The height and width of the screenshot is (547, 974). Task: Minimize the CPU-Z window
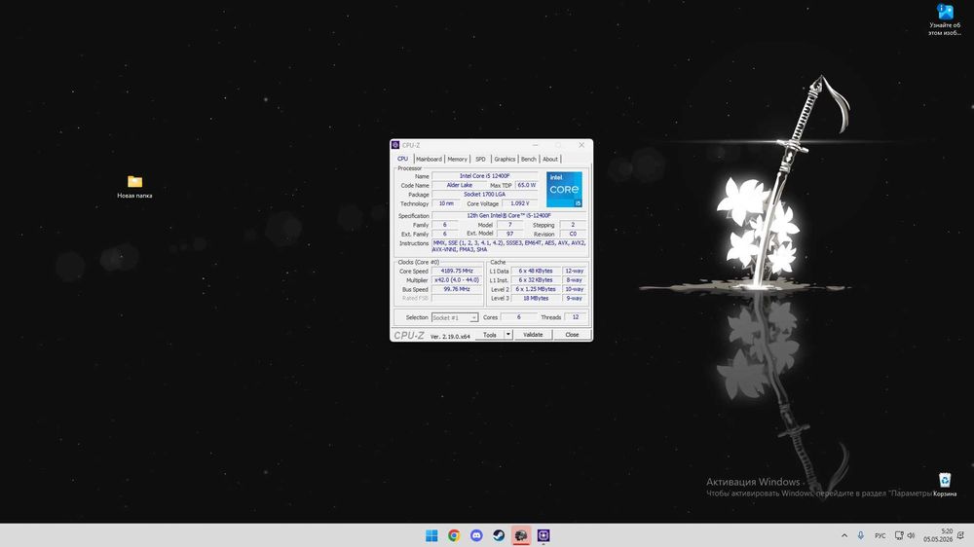tap(536, 145)
